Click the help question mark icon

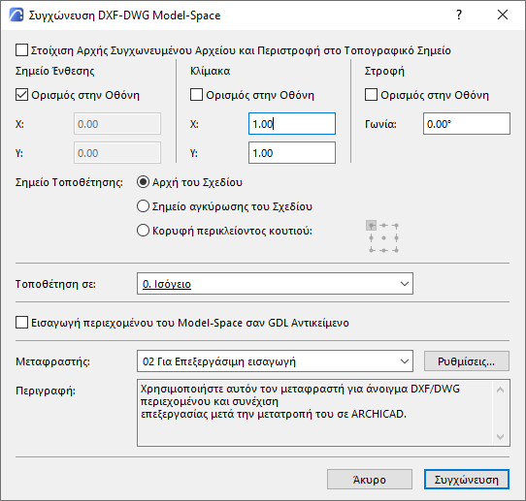[x=459, y=15]
